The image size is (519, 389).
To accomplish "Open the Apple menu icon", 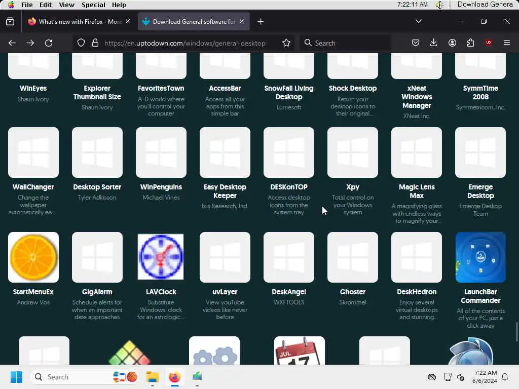I will pos(11,5).
